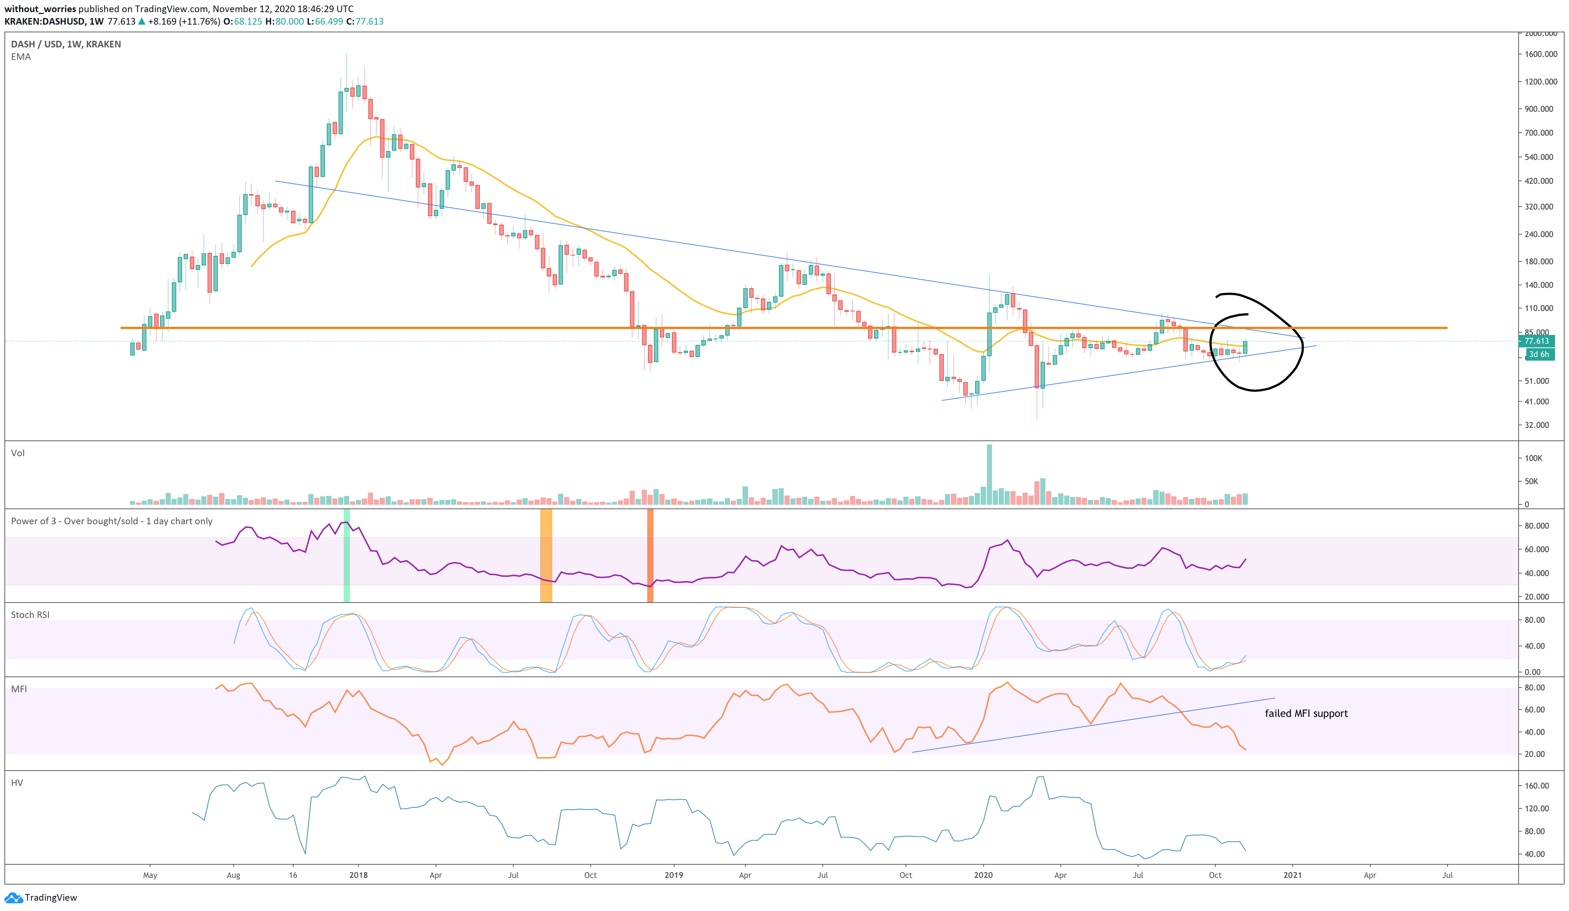Click the 110.000 price axis label
The height and width of the screenshot is (911, 1569).
[x=1538, y=308]
